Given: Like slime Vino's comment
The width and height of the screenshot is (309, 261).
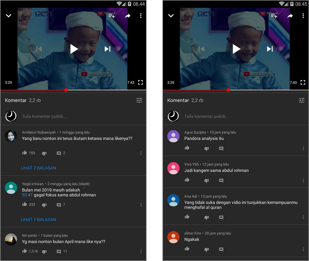Looking at the screenshot, I should pyautogui.click(x=187, y=249).
